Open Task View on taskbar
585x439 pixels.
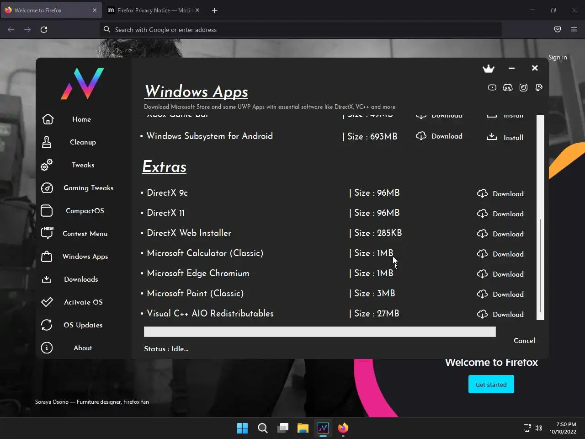click(x=283, y=428)
